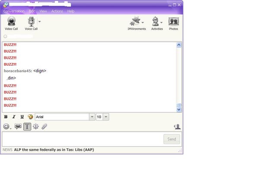Click the last BUZZ!!! message in chat

pyautogui.click(x=10, y=106)
